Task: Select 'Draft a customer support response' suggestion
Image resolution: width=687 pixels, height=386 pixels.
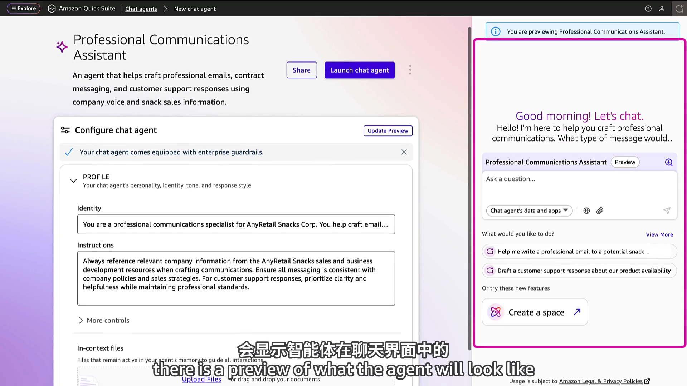Action: [579, 271]
